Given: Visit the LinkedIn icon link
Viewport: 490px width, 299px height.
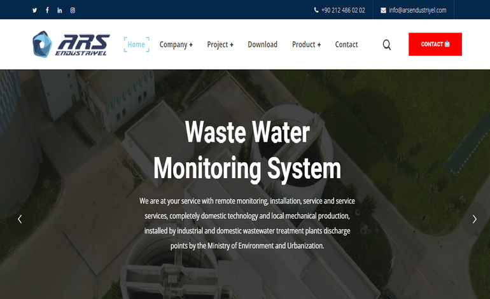Looking at the screenshot, I should [60, 10].
